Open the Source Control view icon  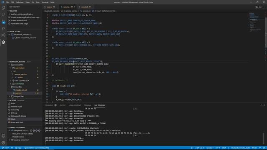[3, 22]
